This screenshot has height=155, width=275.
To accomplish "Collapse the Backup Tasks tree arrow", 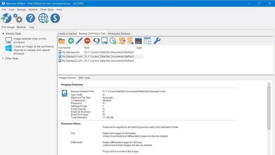I will point(3,33).
